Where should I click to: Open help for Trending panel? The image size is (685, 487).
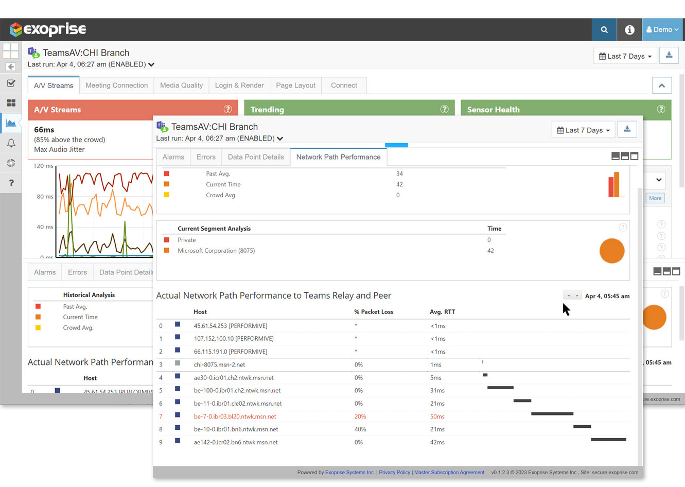[444, 109]
